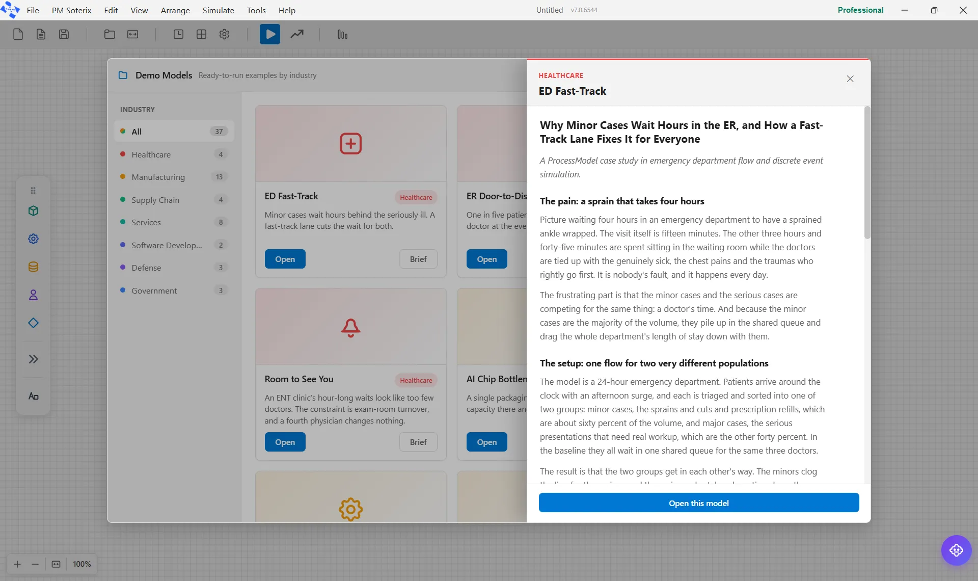Open the PM Soterix menu

[x=71, y=10]
